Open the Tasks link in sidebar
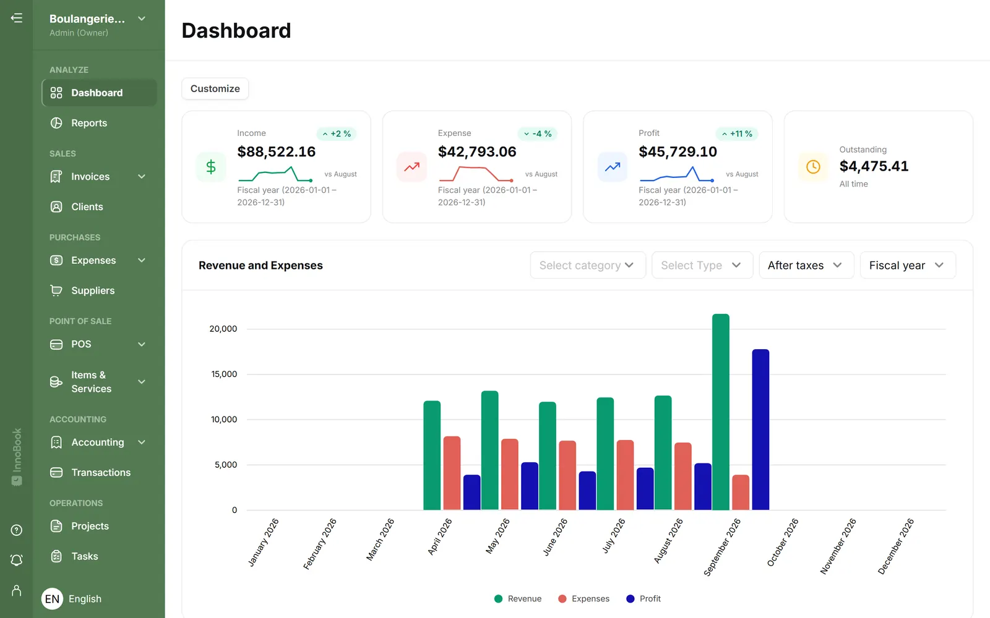Screen dimensions: 990x618 pyautogui.click(x=99, y=556)
